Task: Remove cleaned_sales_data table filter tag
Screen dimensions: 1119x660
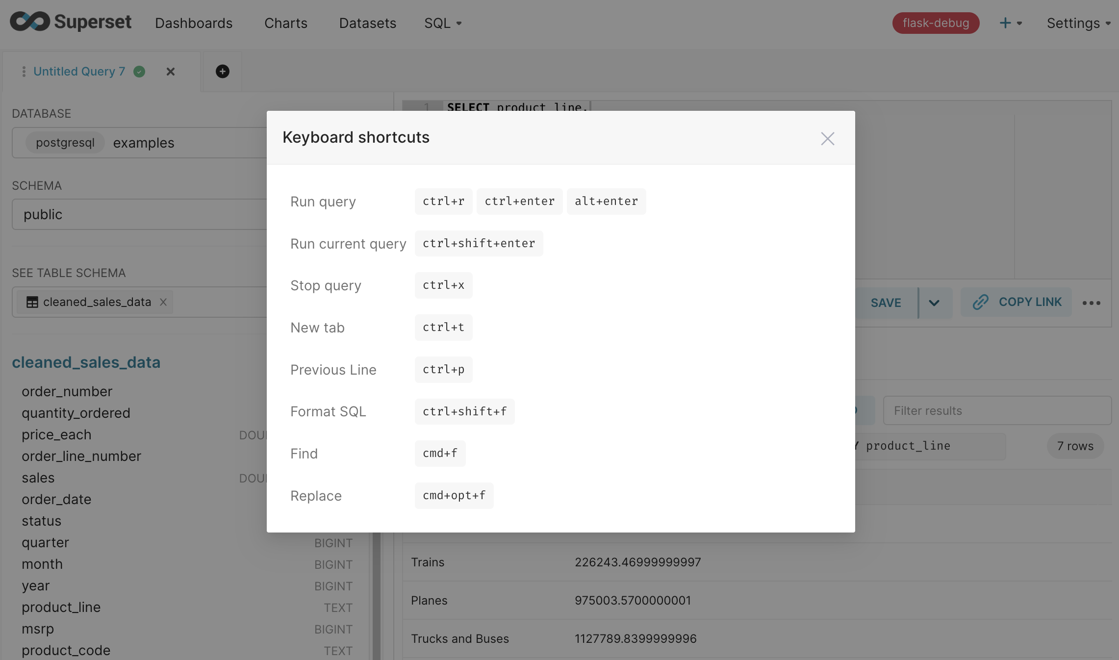Action: (x=163, y=302)
